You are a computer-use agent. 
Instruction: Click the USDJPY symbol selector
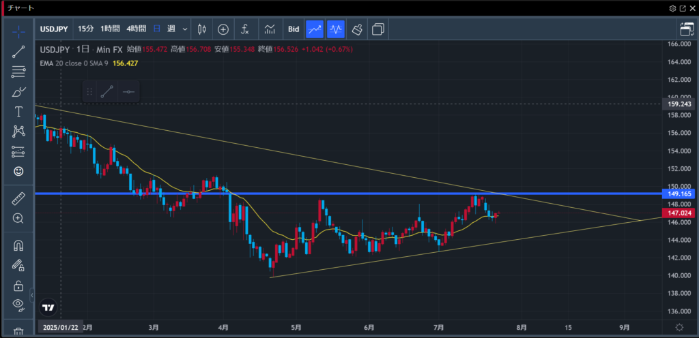54,29
